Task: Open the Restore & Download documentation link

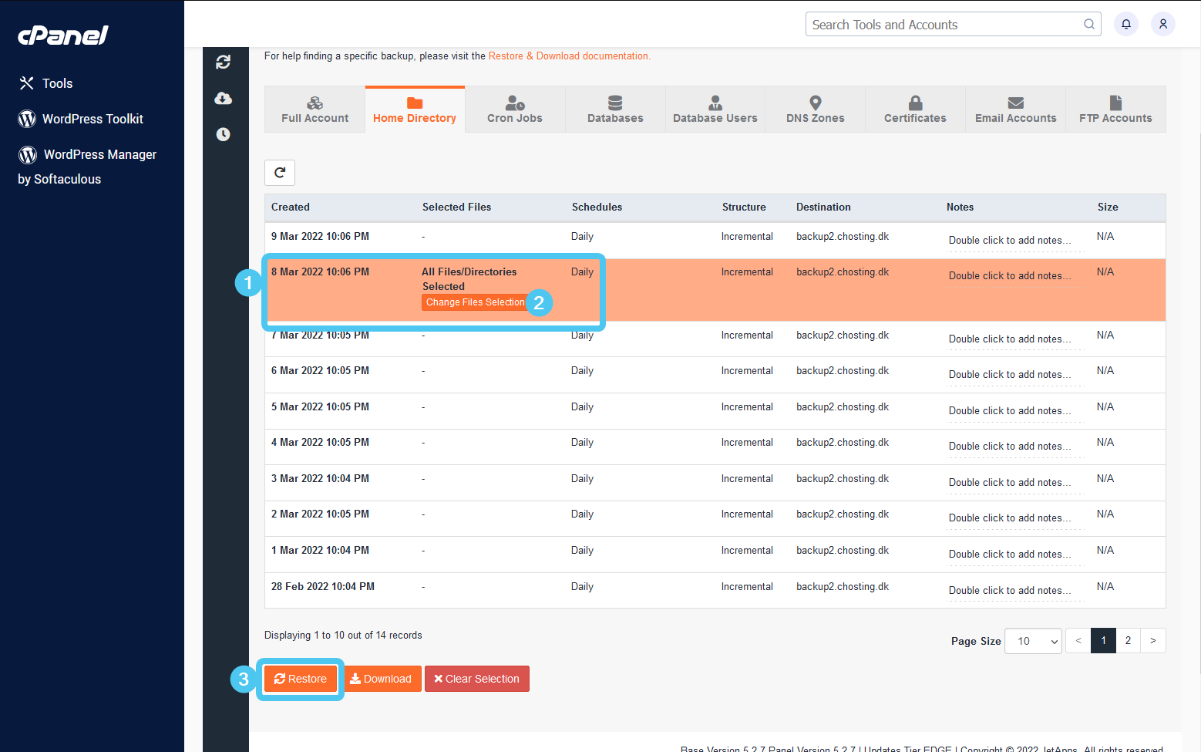Action: 569,56
